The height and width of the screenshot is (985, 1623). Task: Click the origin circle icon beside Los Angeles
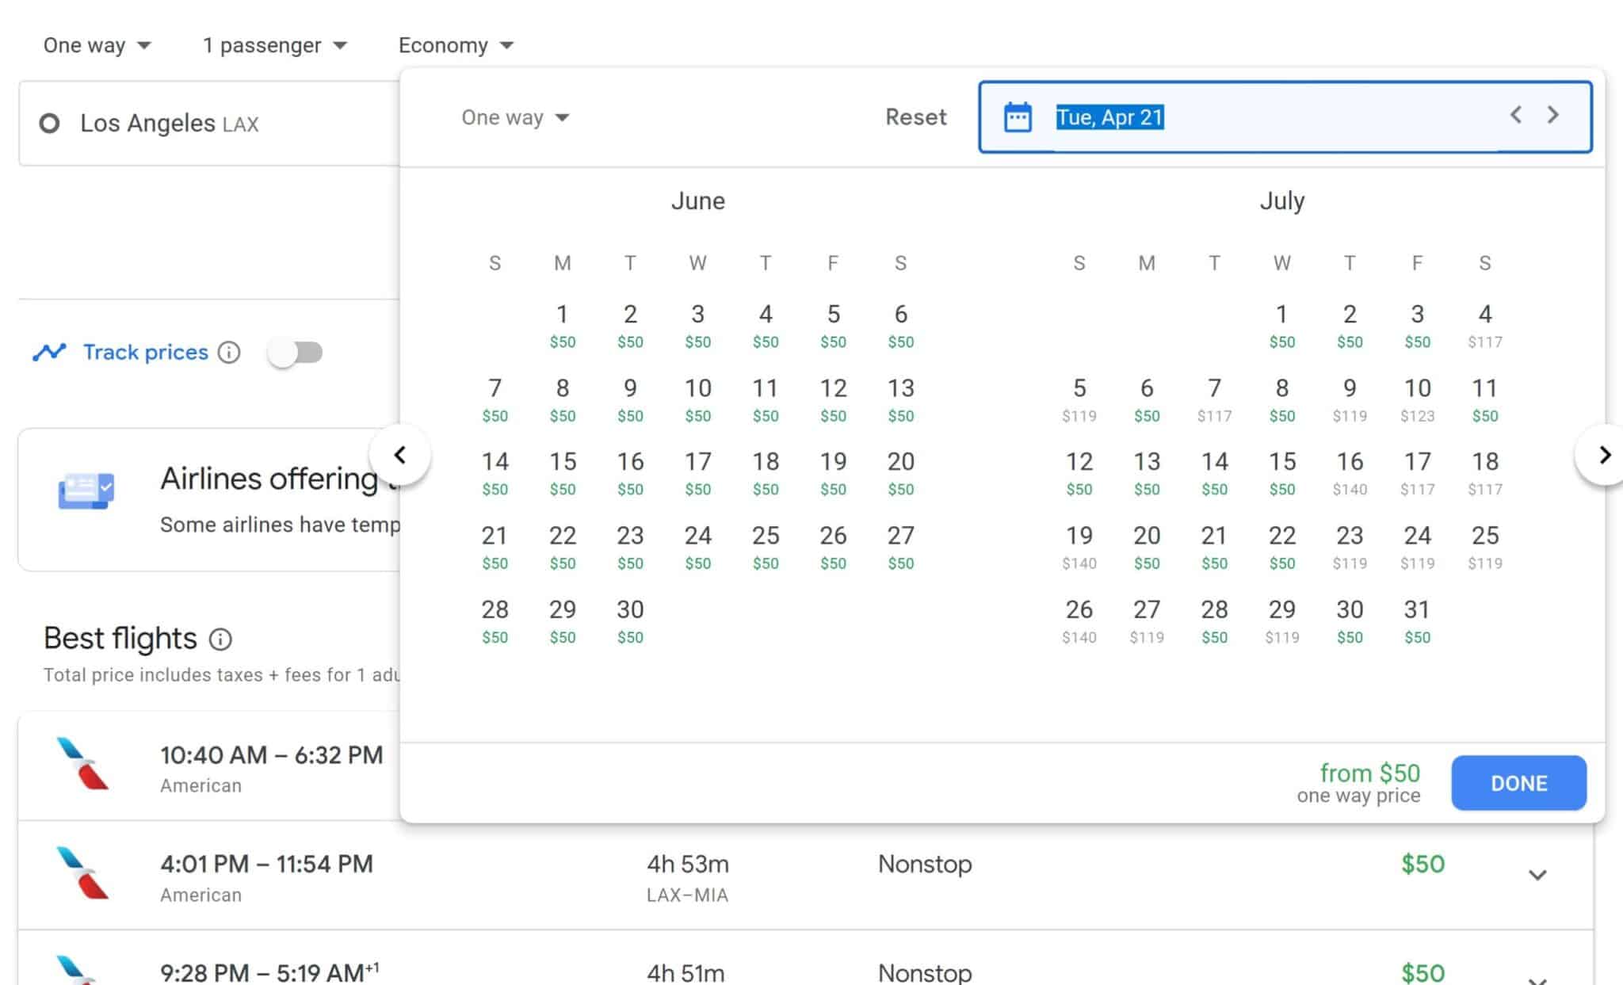point(49,124)
